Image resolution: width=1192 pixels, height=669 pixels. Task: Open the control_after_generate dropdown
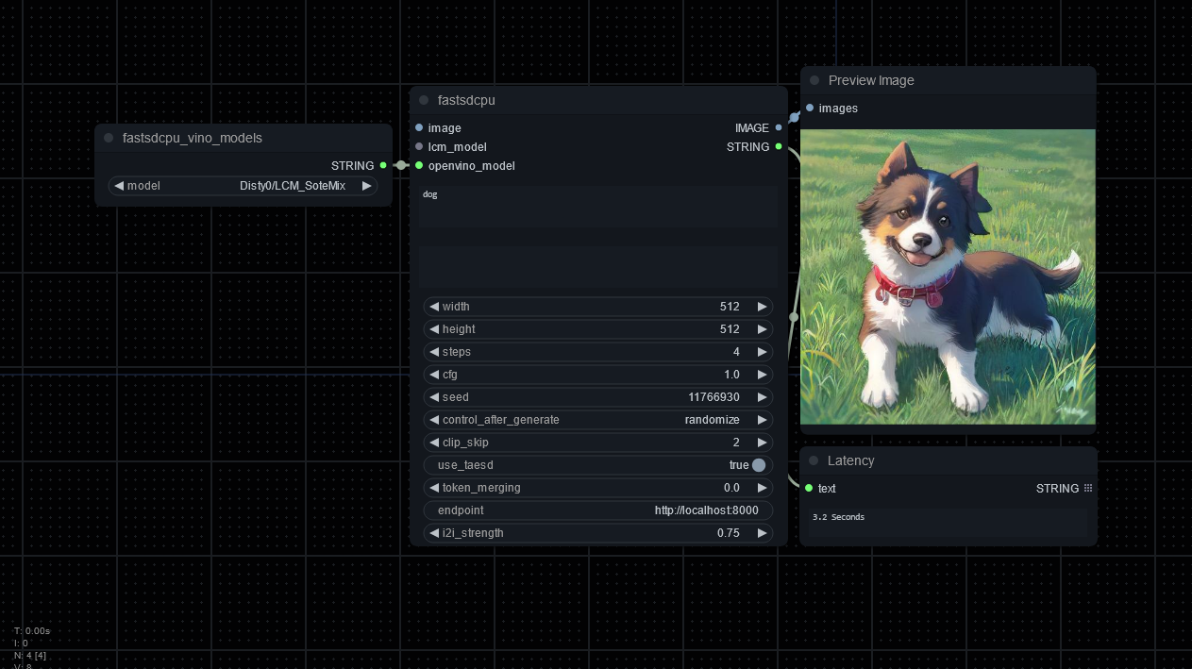tap(598, 420)
